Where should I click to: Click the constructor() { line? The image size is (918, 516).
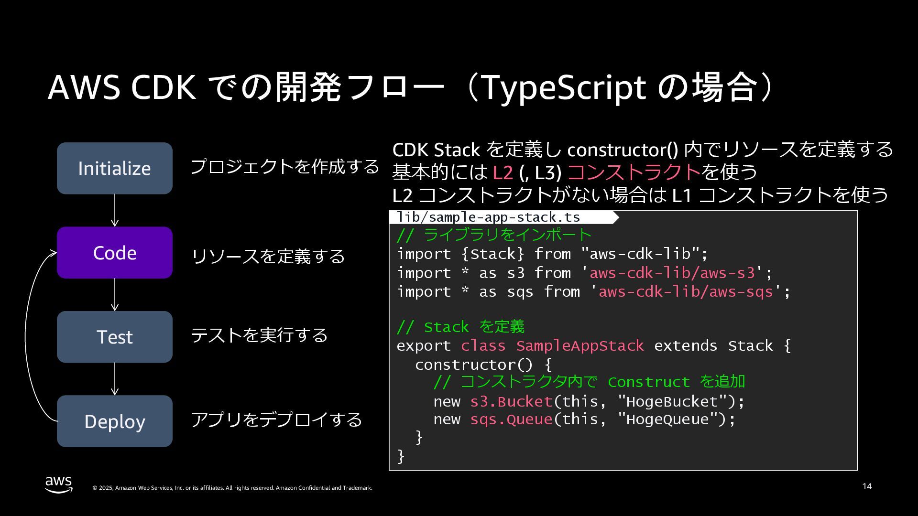click(x=483, y=365)
